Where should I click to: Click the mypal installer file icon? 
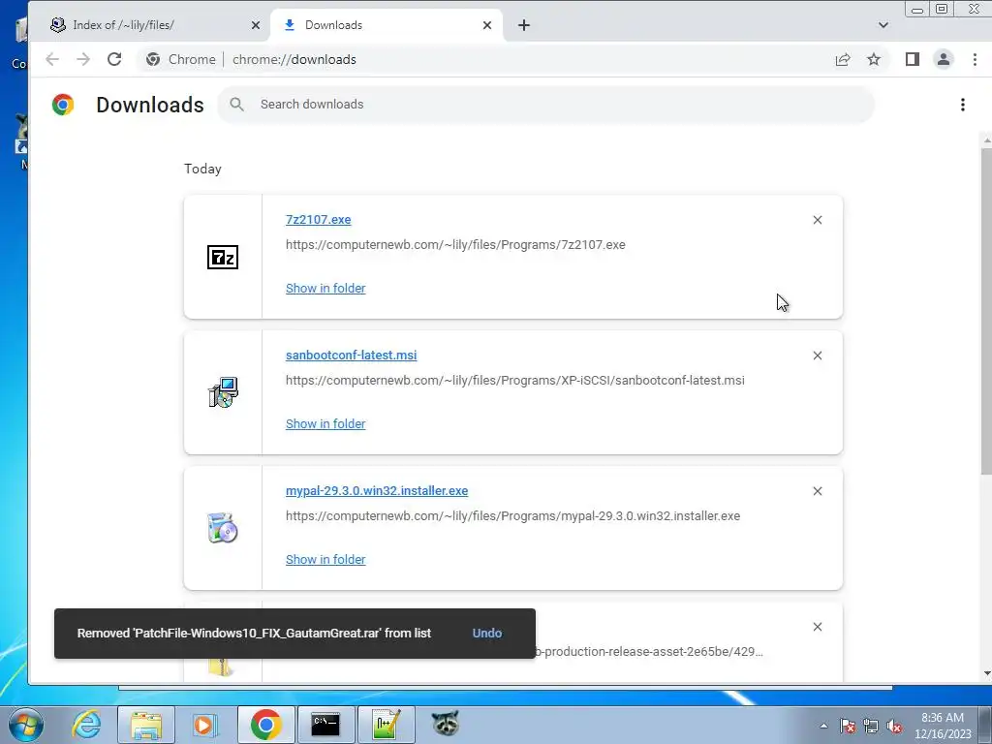pos(223,528)
